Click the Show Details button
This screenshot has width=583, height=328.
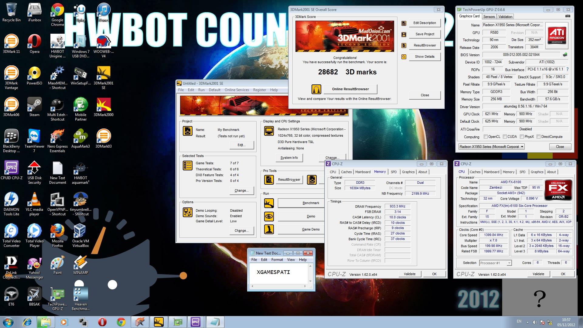424,56
